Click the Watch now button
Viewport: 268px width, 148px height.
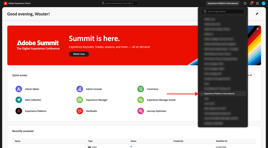[79, 54]
